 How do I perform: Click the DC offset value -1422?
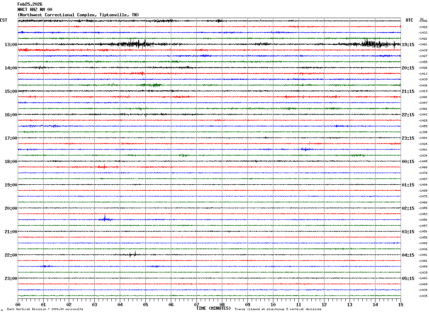[423, 27]
